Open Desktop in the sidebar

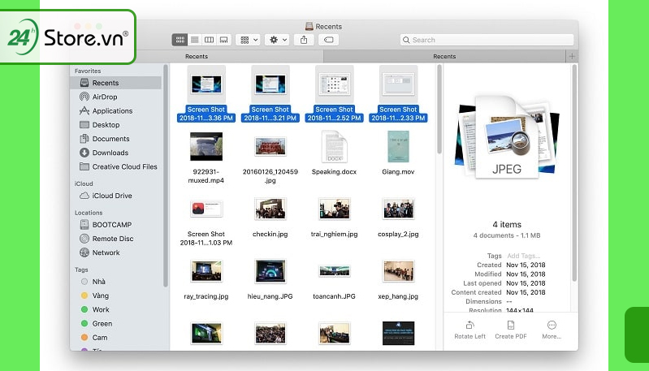[115, 124]
